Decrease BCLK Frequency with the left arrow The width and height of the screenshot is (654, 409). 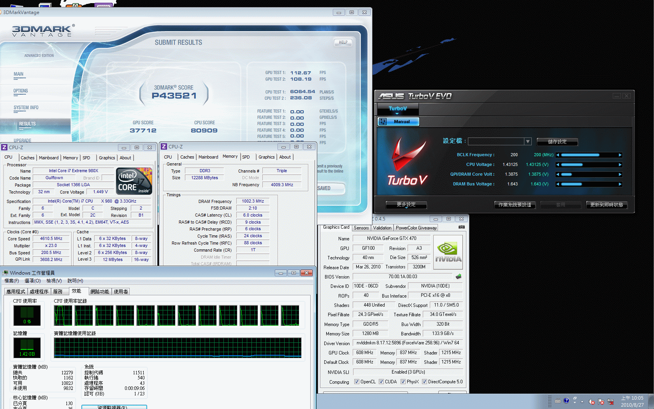(x=558, y=155)
